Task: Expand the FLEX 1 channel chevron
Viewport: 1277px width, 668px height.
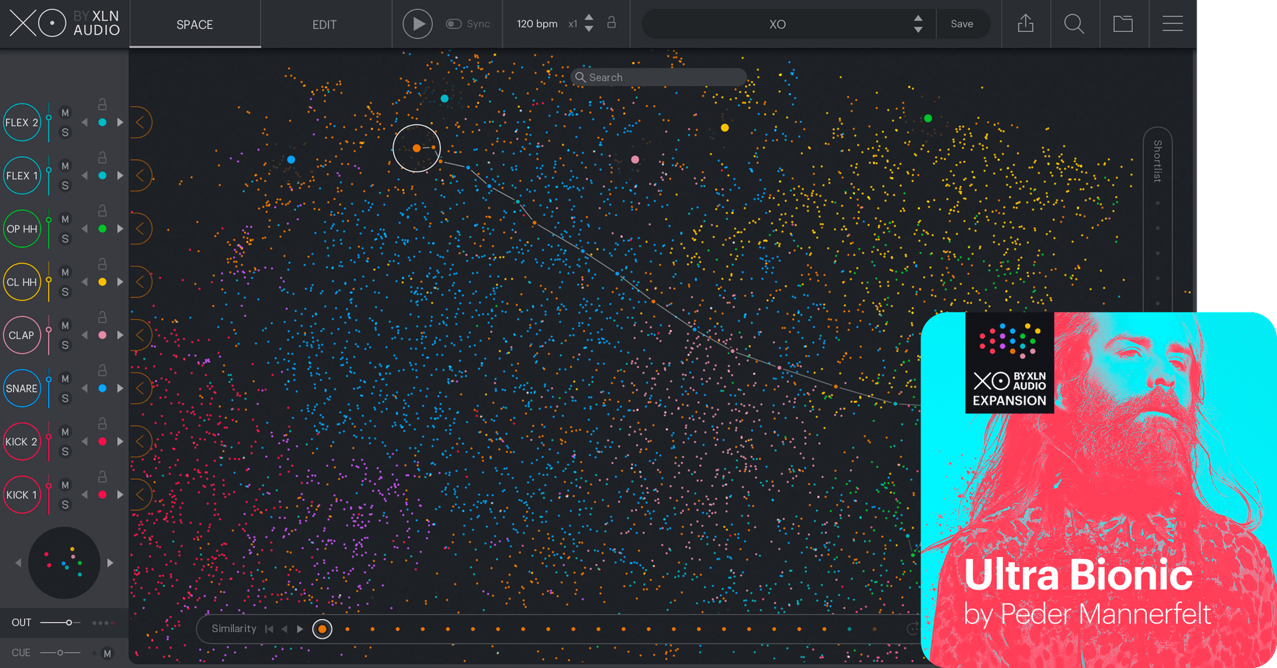Action: 140,175
